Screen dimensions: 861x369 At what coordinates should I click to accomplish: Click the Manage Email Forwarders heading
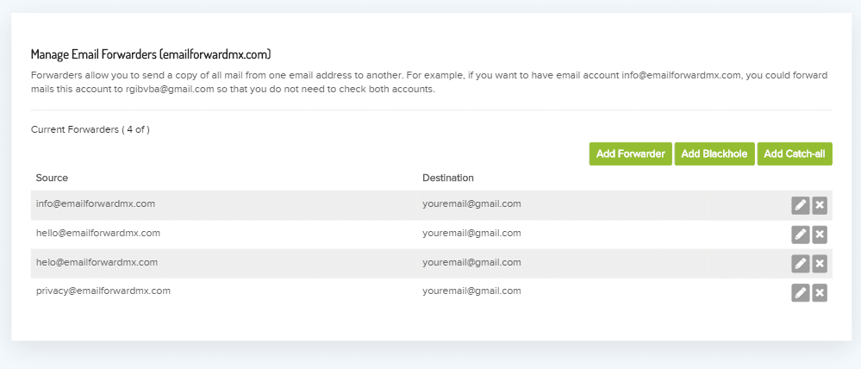pyautogui.click(x=151, y=54)
